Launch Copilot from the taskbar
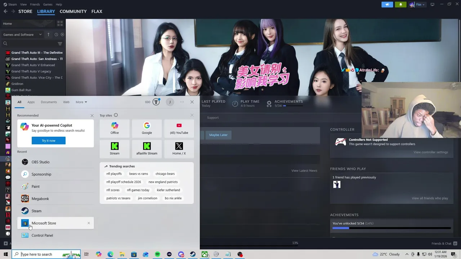This screenshot has width=461, height=259. (99, 254)
